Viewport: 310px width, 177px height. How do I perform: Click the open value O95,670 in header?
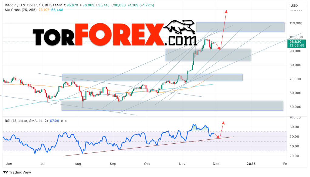(x=71, y=5)
